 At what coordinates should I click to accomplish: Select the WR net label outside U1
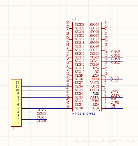(114, 99)
